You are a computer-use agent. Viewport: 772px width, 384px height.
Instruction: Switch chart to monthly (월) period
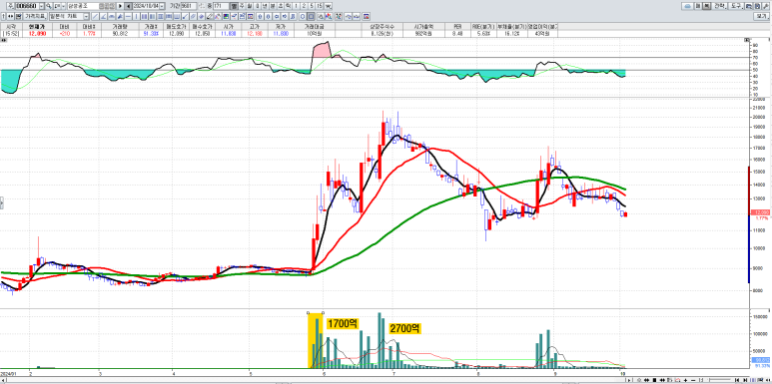click(250, 6)
